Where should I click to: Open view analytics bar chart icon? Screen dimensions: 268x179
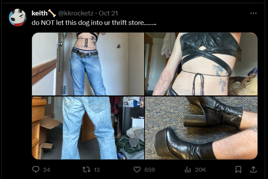tap(188, 170)
